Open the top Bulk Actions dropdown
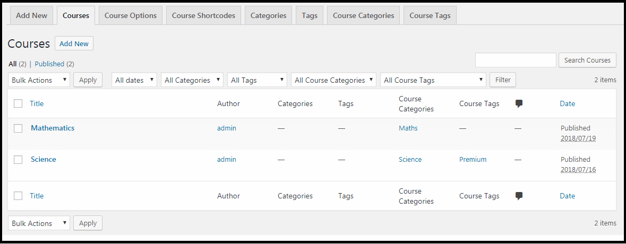Screen dimensions: 626x244 point(39,80)
